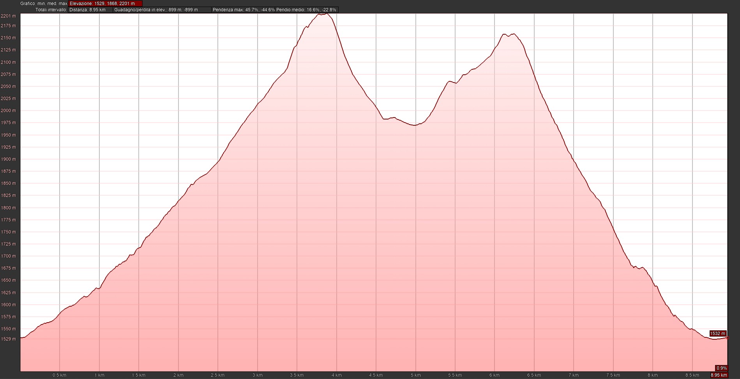Click the 2201 m maximum elevation axis label

tap(8, 16)
